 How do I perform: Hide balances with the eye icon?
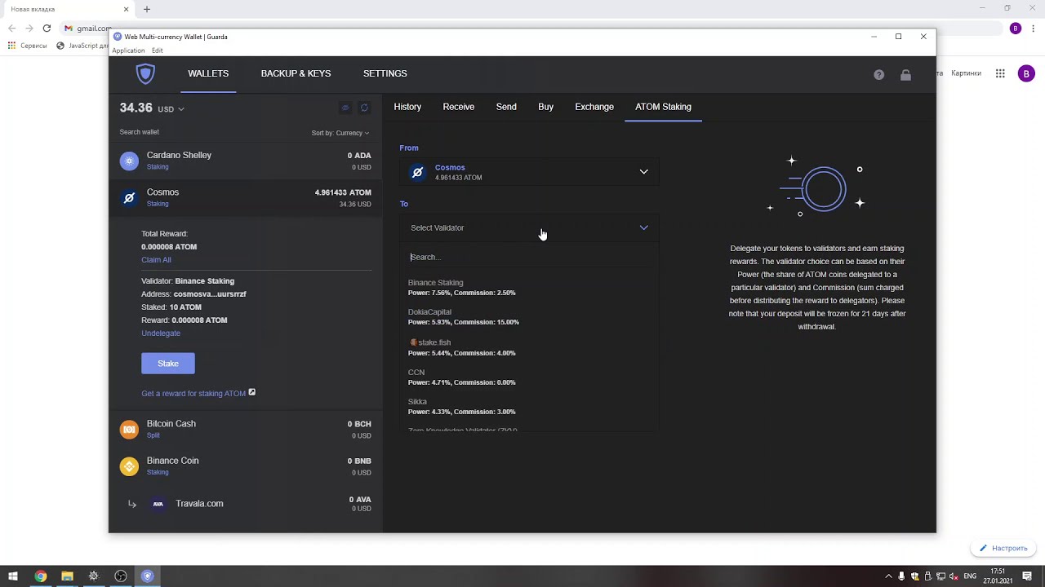click(345, 108)
